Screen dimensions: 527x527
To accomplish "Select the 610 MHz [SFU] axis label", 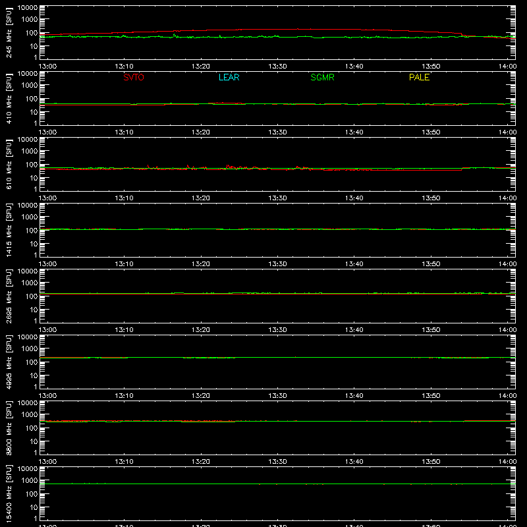I will pos(9,164).
